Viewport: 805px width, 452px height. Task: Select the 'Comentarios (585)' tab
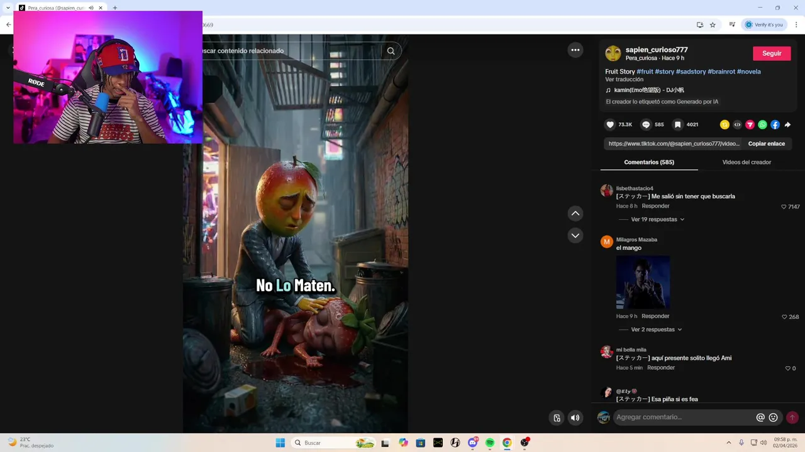tap(649, 162)
